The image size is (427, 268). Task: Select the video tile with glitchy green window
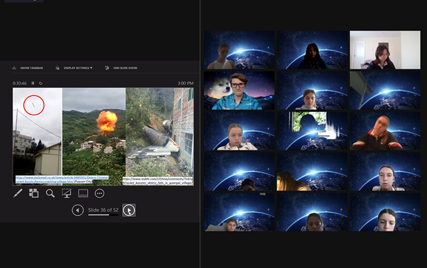312,131
